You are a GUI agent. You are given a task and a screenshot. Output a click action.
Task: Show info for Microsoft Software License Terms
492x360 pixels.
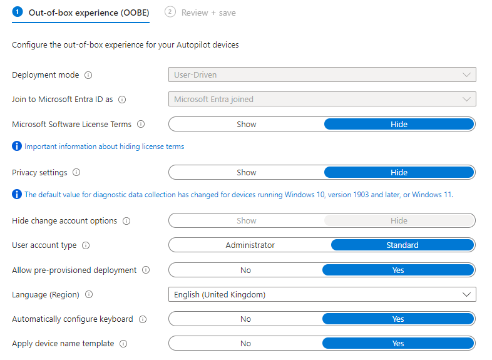[x=141, y=125]
